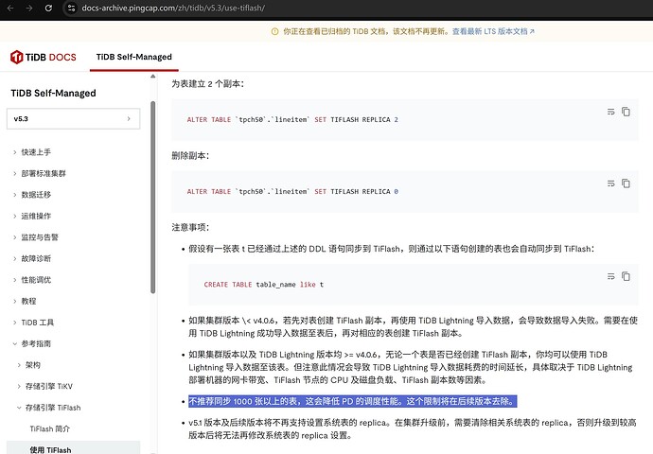Open the v5.3 version selector
Viewport: 653px width, 454px height.
coord(73,119)
